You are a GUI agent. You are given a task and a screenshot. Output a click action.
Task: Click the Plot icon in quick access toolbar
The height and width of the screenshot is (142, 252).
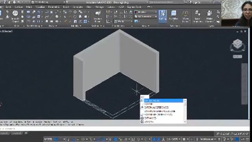14,2
